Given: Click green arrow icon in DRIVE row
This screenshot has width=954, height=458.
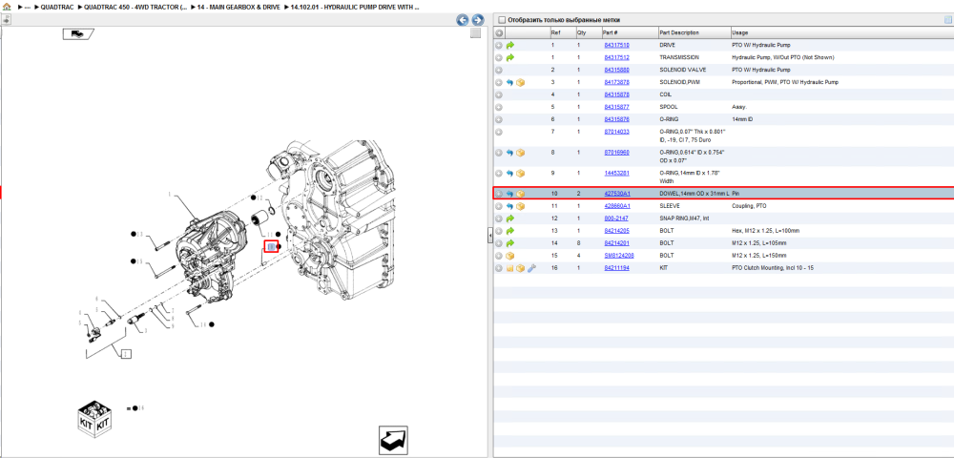Looking at the screenshot, I should point(509,45).
